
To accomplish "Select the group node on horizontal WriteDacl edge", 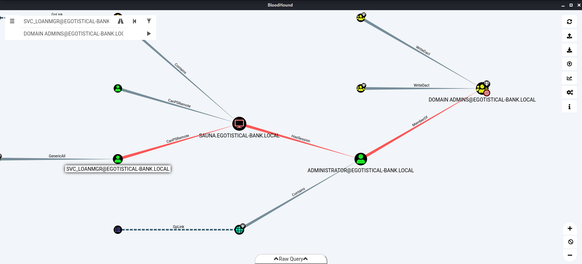I will 361,88.
